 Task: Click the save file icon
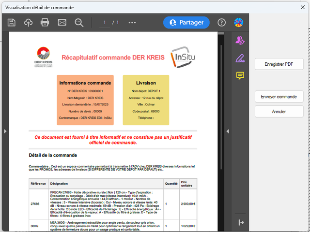coord(12,22)
